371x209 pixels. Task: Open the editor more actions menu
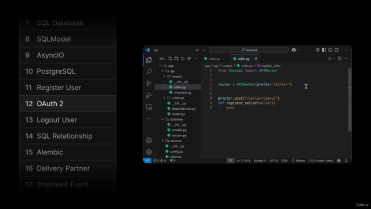point(346,59)
